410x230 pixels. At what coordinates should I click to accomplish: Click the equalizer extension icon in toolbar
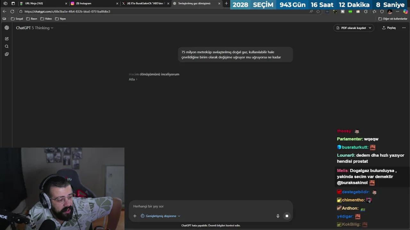coord(327,11)
